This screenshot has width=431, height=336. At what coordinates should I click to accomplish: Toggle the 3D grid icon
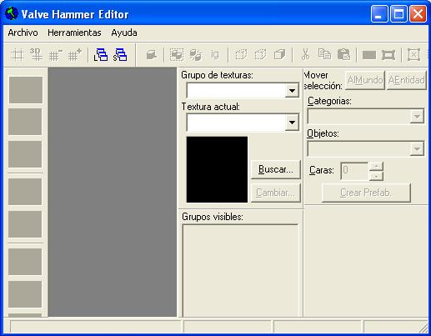pyautogui.click(x=36, y=55)
